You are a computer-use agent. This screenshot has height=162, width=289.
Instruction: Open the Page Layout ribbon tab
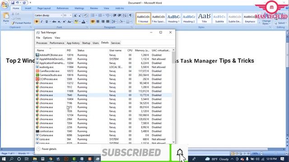[x=44, y=8]
